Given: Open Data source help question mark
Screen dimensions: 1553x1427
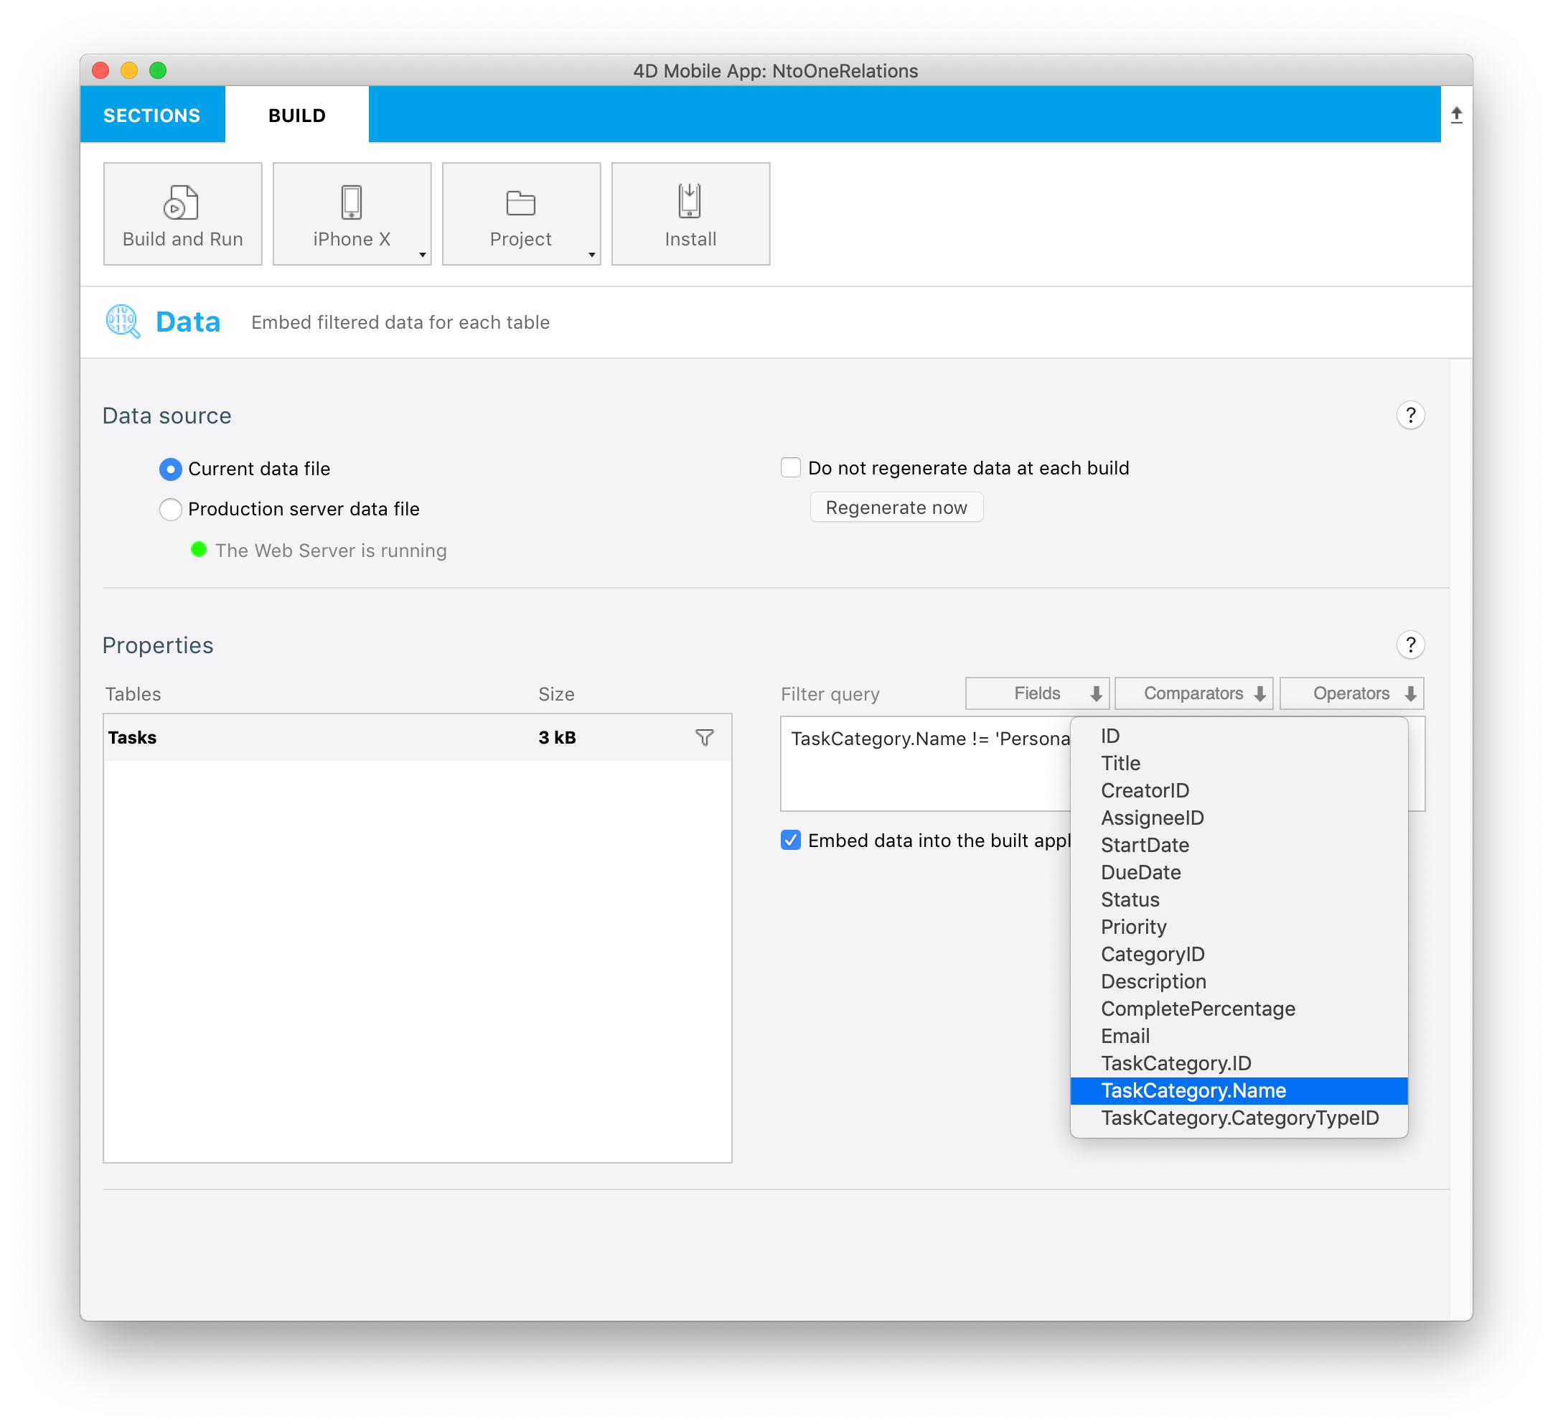Looking at the screenshot, I should point(1410,416).
